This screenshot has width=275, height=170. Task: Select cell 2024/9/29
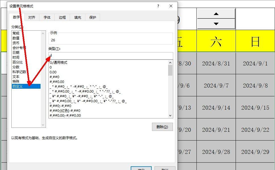(255, 152)
